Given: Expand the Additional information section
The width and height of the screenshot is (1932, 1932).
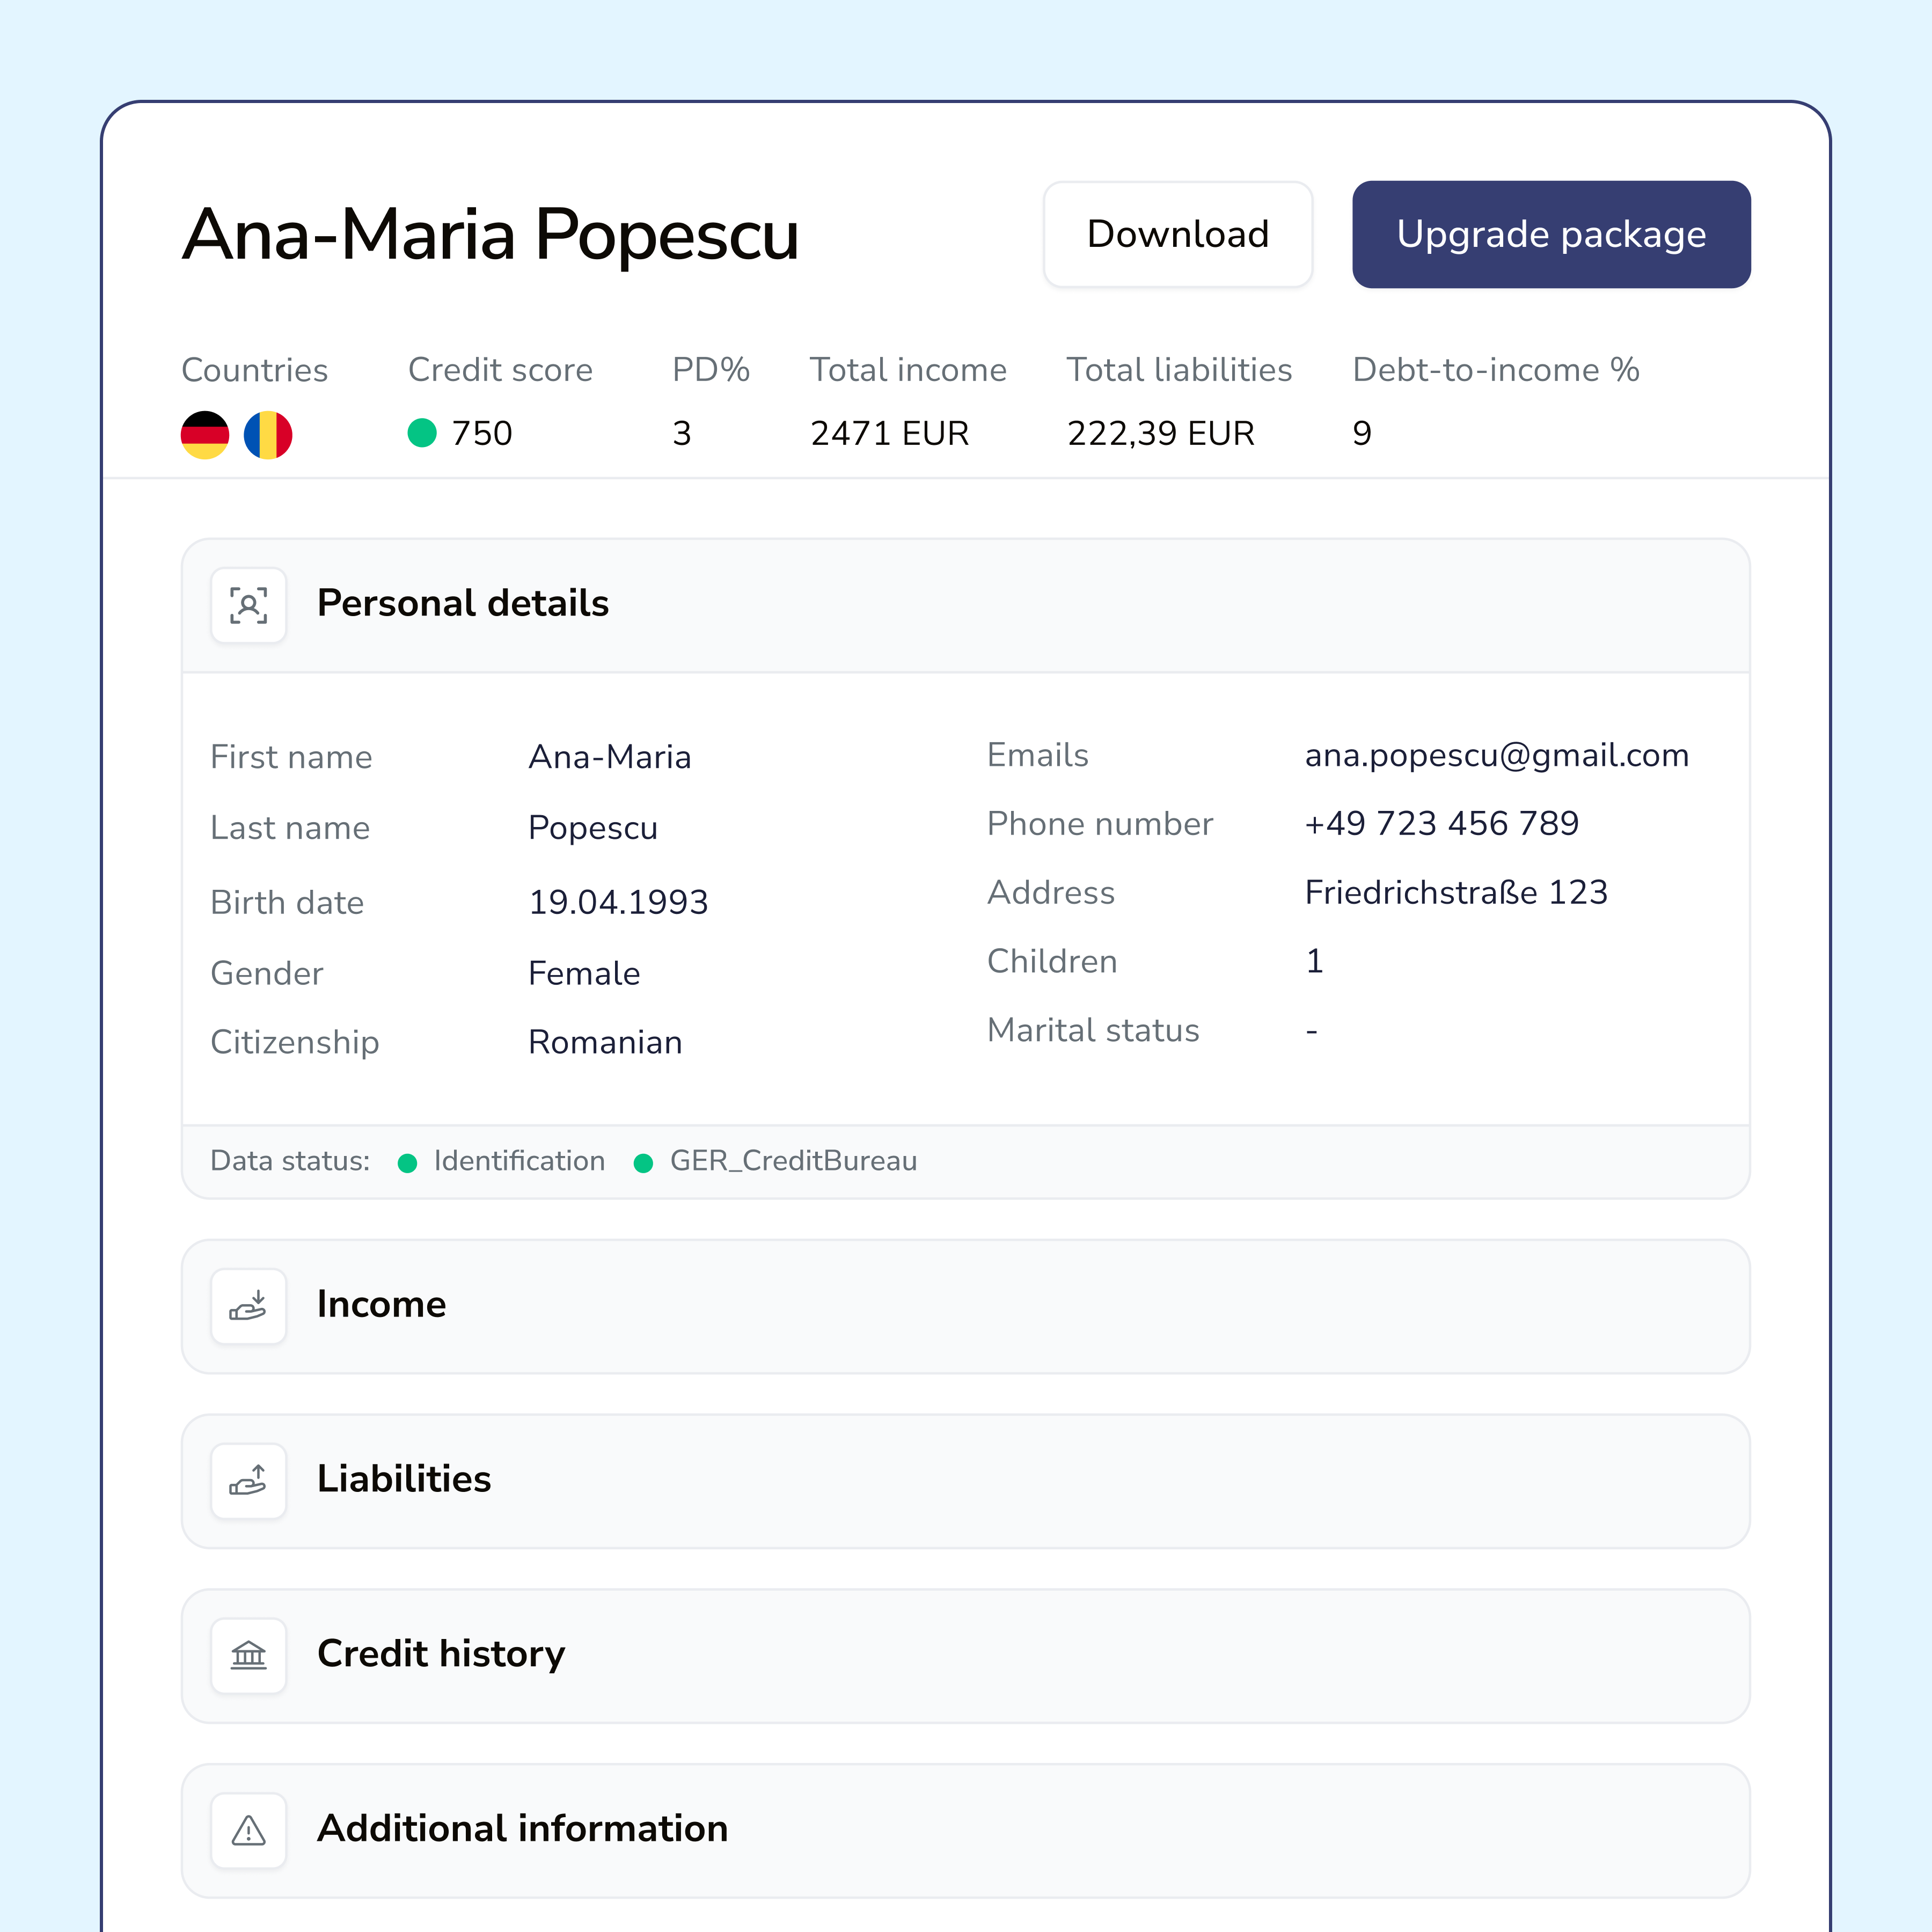Looking at the screenshot, I should click(965, 1830).
